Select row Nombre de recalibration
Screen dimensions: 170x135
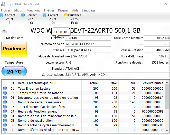pos(83,120)
